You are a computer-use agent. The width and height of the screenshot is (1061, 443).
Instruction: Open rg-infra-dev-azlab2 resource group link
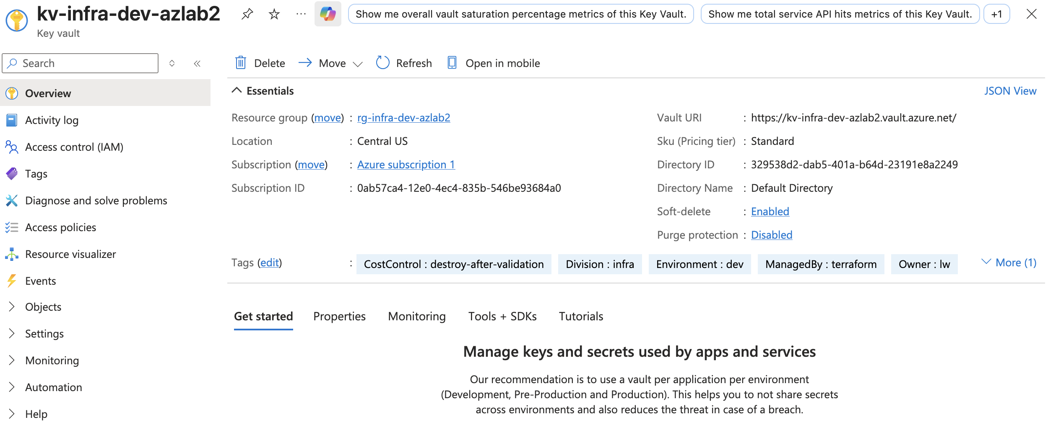pyautogui.click(x=403, y=118)
